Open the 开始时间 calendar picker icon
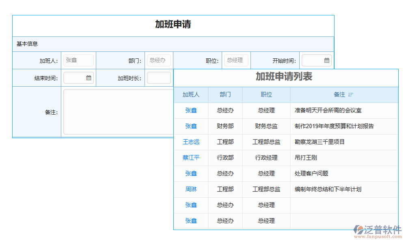This screenshot has height=243, width=406. (x=327, y=60)
